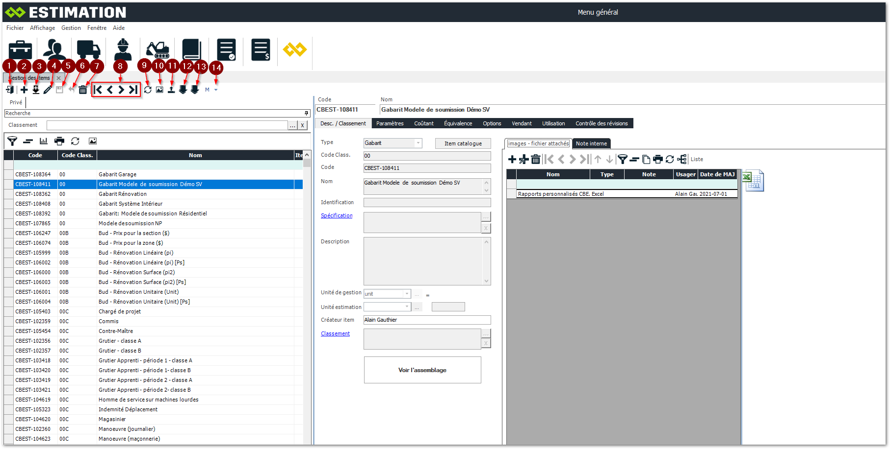Expand the Type dropdown showing Gabarit

(418, 143)
